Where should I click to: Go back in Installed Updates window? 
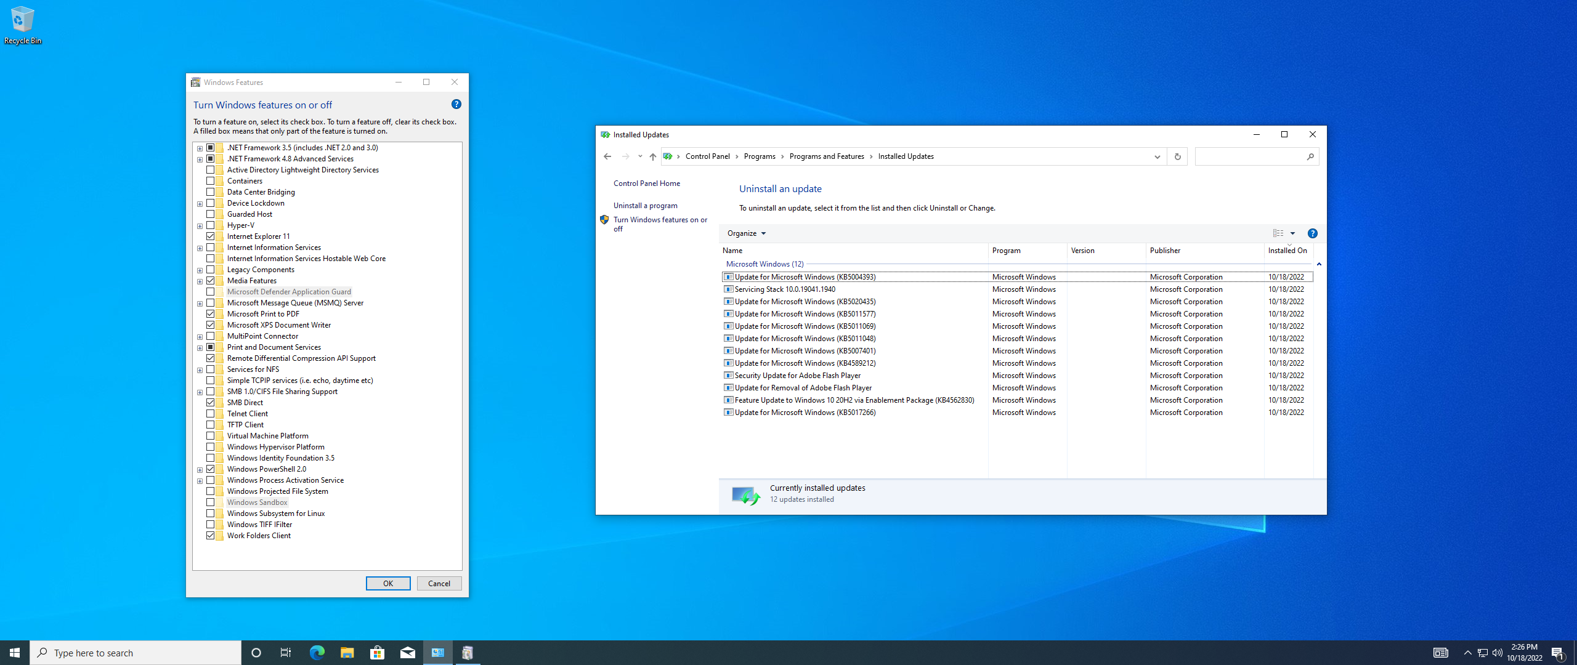(x=607, y=156)
